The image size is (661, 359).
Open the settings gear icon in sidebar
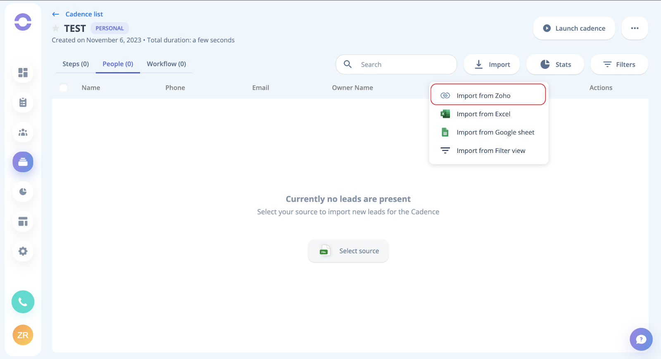(23, 251)
